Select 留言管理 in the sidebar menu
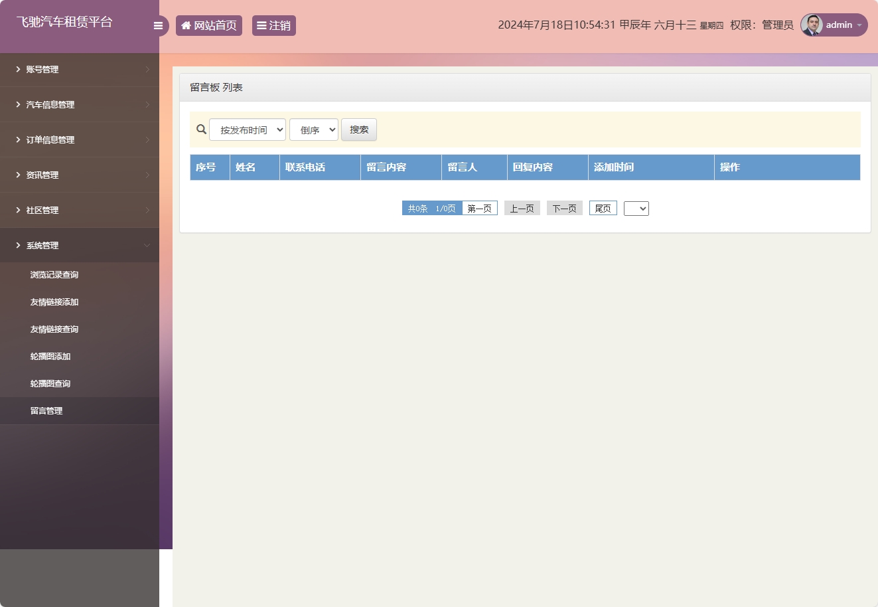The width and height of the screenshot is (878, 607). point(46,410)
